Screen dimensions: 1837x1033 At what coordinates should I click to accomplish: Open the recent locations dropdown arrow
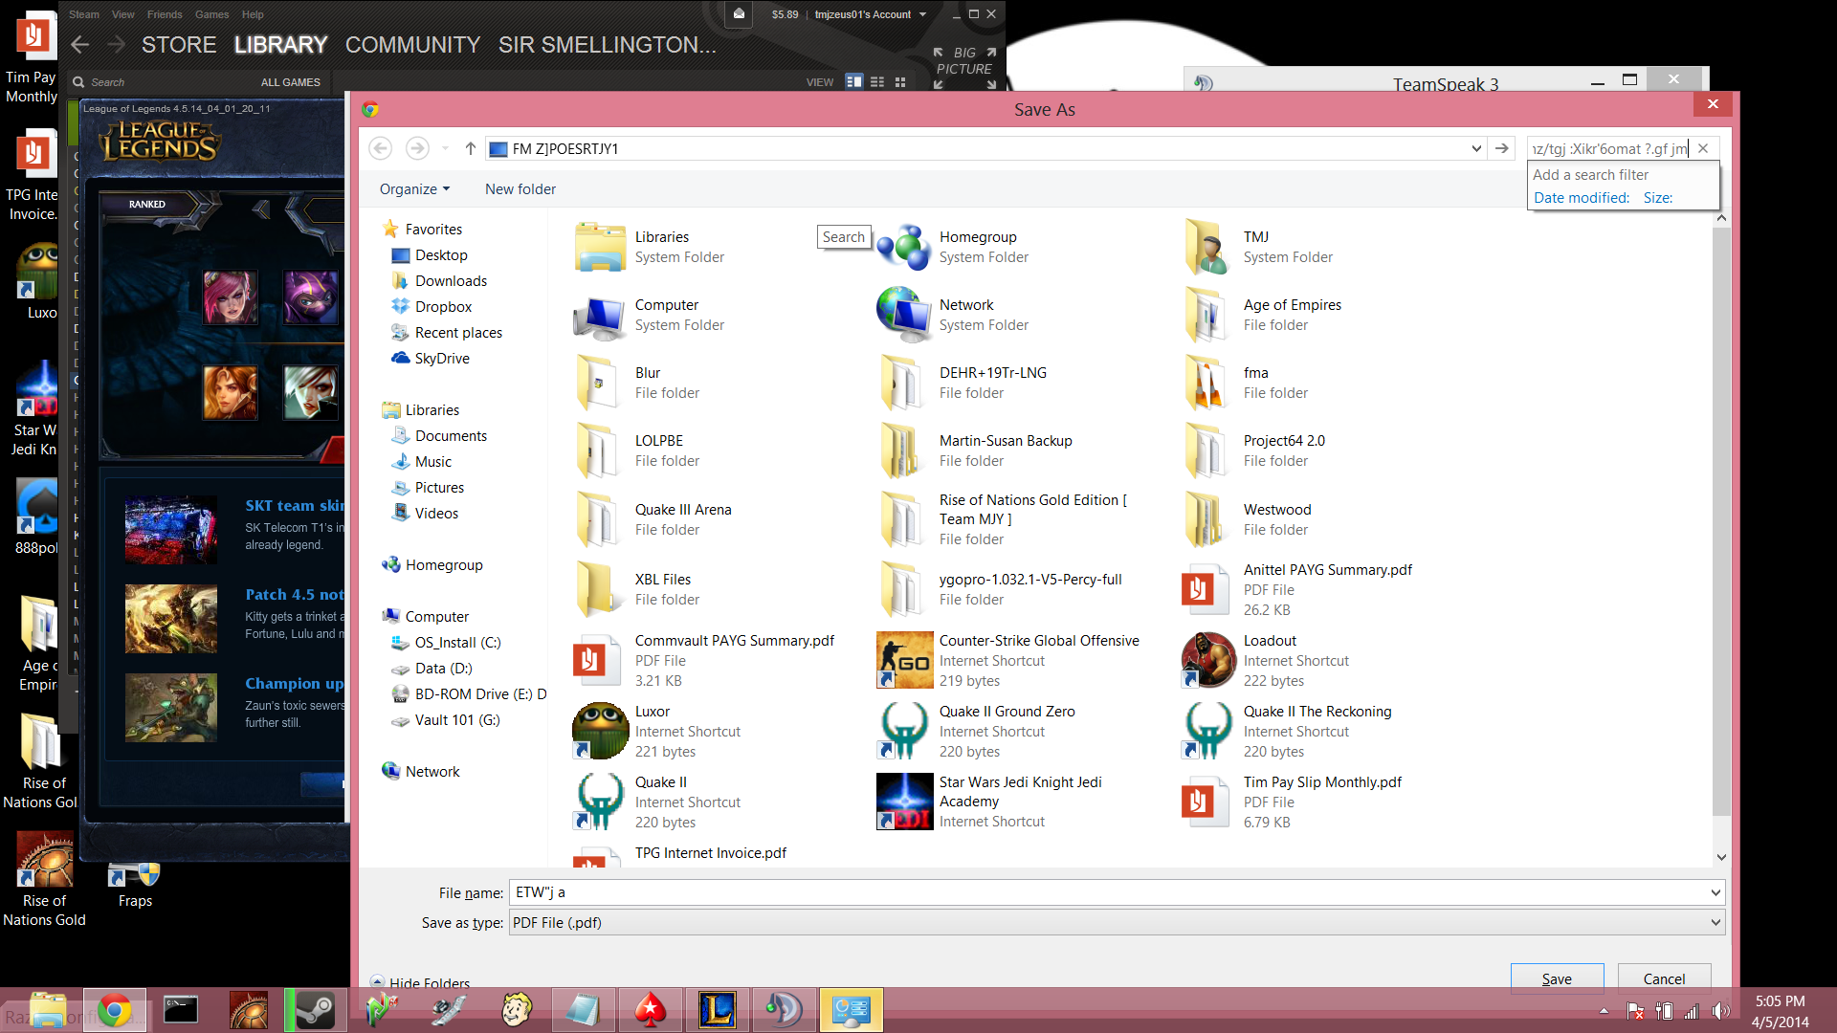(x=445, y=148)
